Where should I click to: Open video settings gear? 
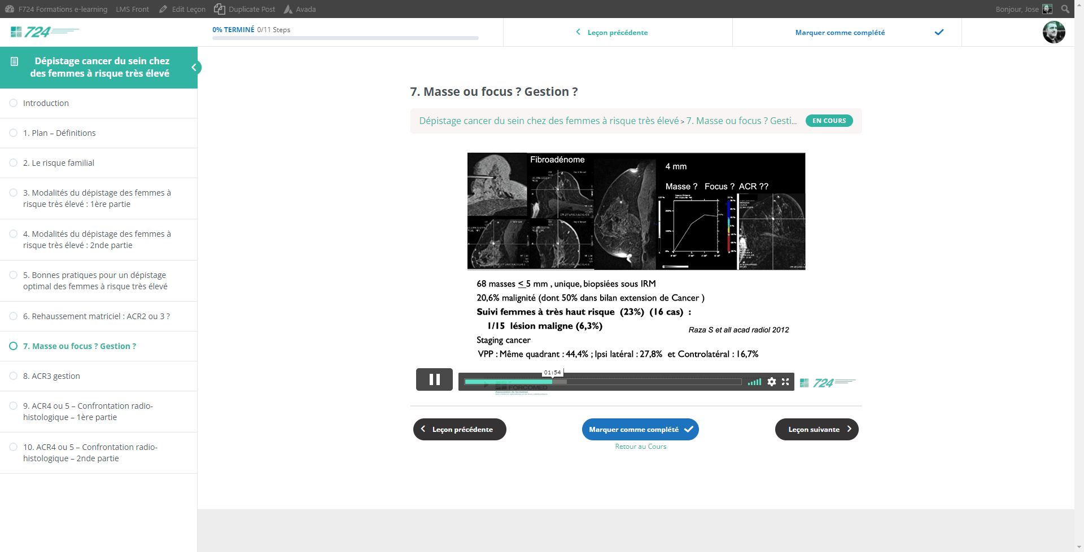[772, 382]
